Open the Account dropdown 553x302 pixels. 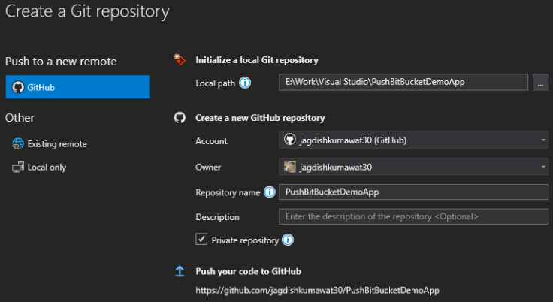click(x=413, y=140)
